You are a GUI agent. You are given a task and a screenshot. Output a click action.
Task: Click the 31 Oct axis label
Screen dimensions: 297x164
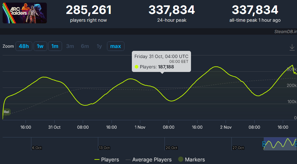pyautogui.click(x=54, y=127)
